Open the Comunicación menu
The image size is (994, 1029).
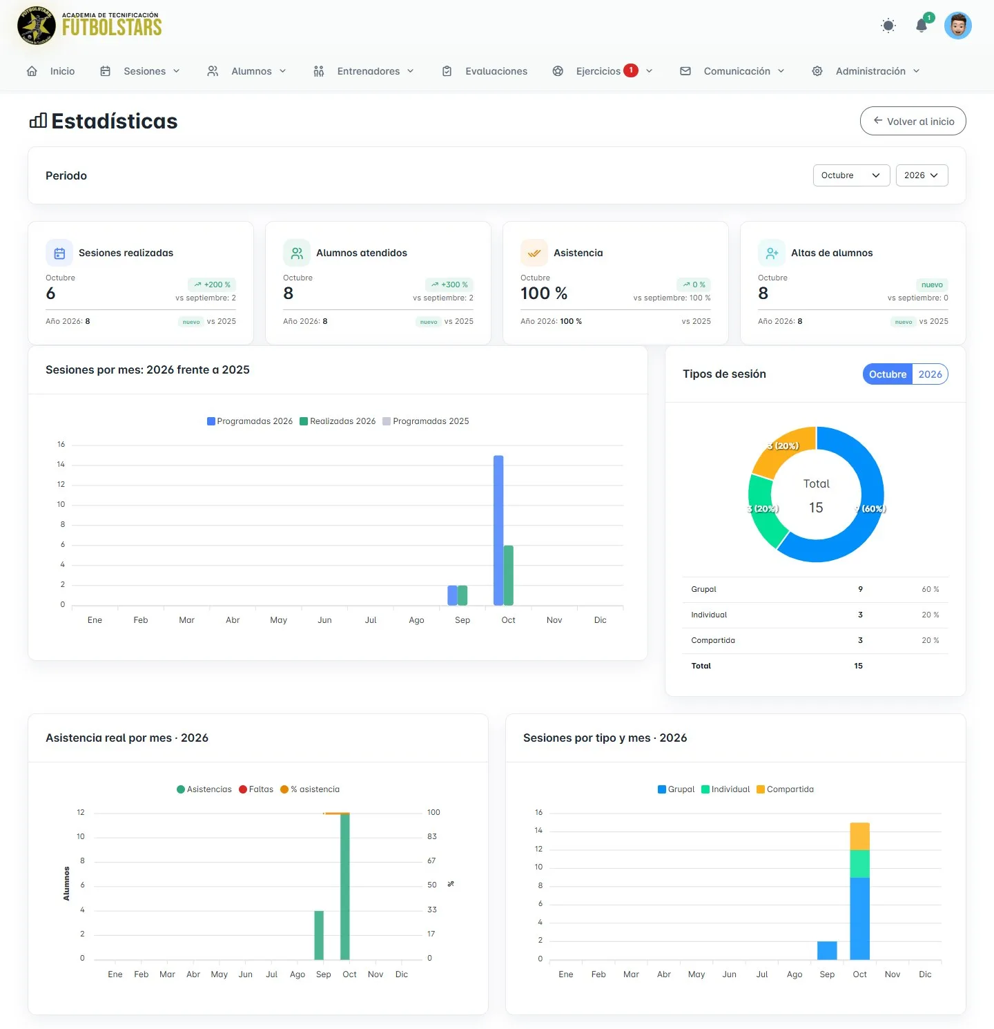732,71
